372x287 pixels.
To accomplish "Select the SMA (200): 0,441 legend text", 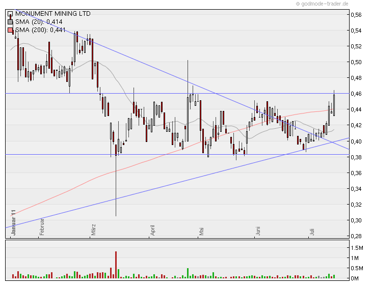I will pos(40,30).
